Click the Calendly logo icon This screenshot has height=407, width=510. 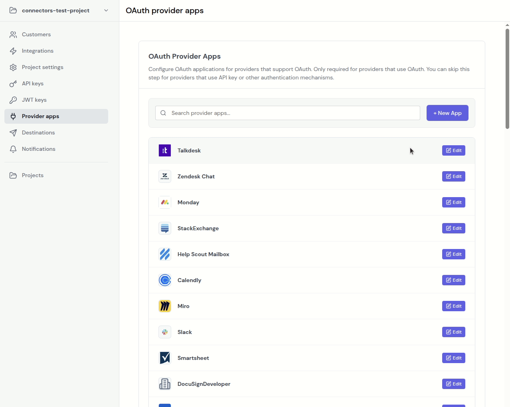click(x=165, y=280)
